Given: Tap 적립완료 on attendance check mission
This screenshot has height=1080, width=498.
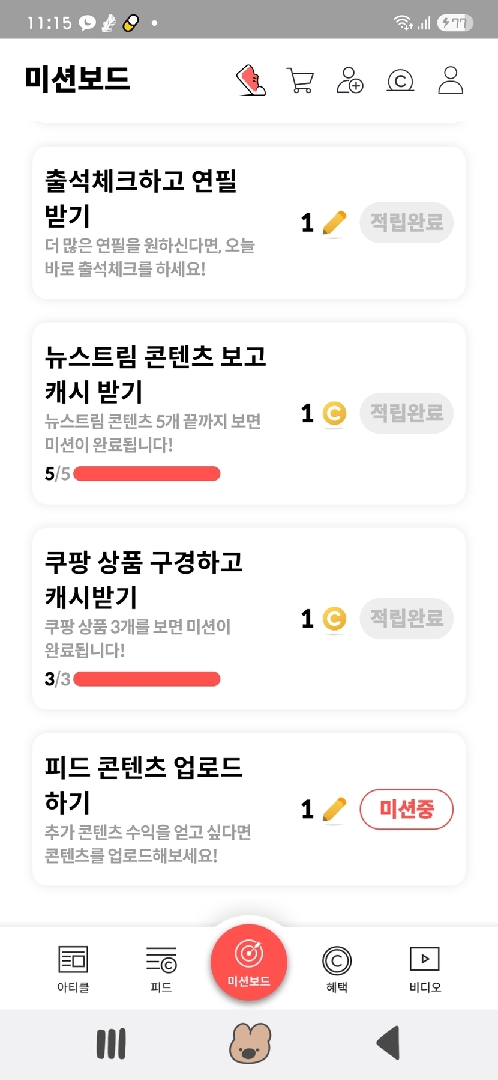Looking at the screenshot, I should coord(406,223).
